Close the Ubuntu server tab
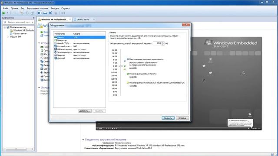 [94, 19]
